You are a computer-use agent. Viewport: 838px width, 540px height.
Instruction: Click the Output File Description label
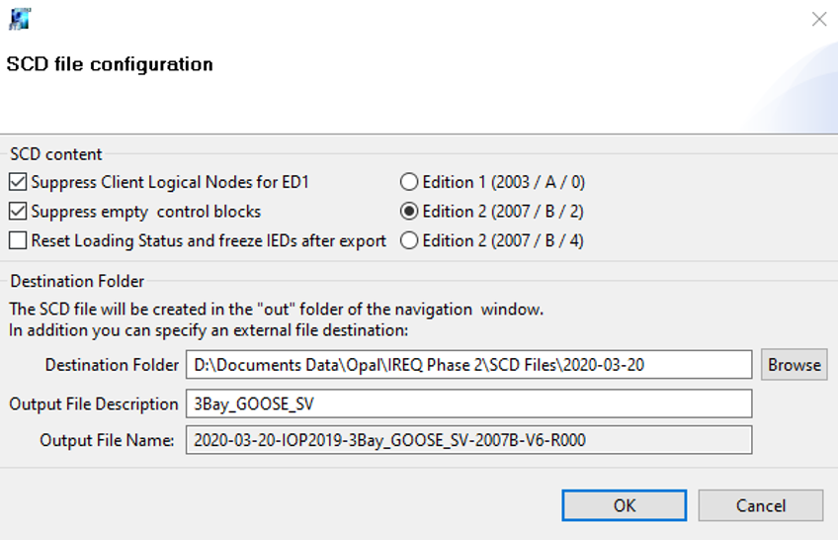[94, 404]
